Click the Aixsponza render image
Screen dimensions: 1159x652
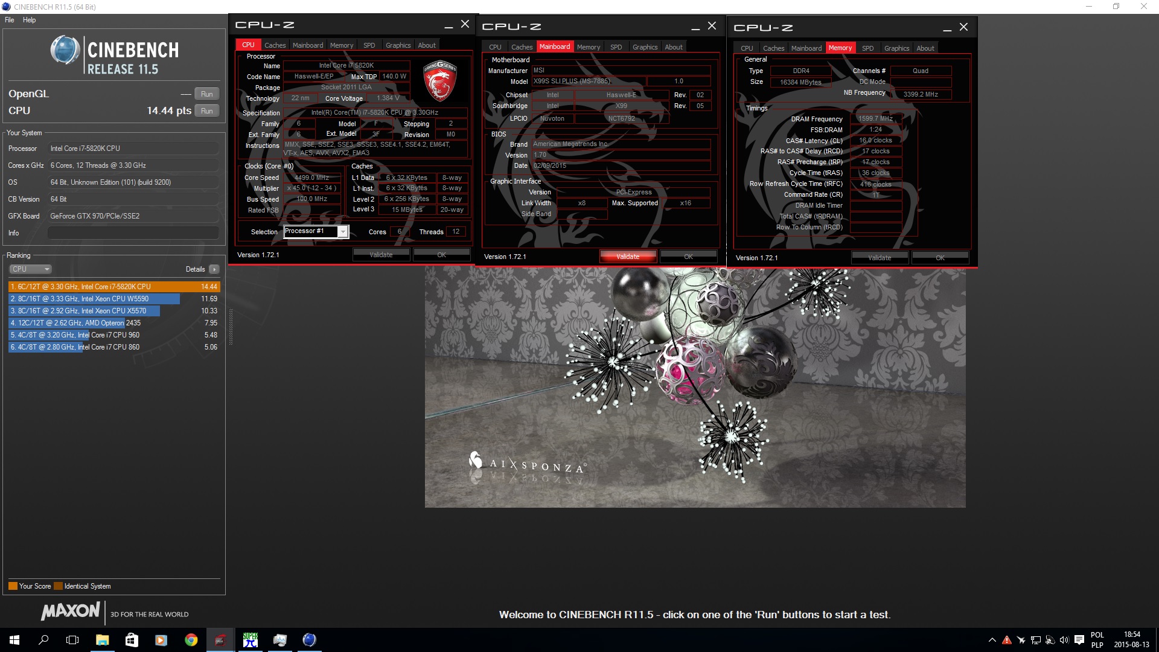(695, 387)
